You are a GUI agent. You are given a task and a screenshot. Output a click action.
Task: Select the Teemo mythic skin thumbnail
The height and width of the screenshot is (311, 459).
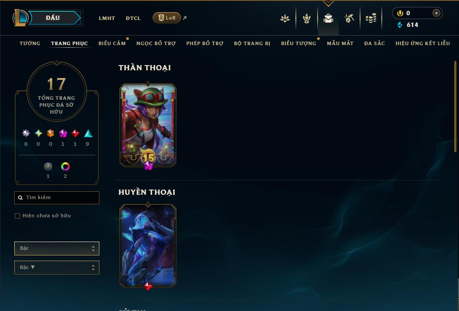point(148,125)
